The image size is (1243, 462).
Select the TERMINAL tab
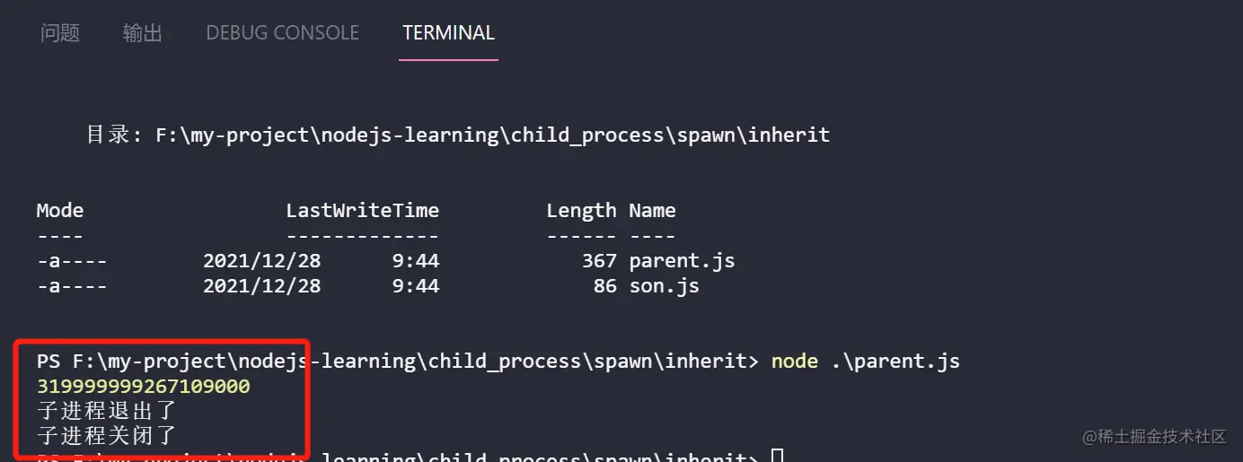point(448,33)
